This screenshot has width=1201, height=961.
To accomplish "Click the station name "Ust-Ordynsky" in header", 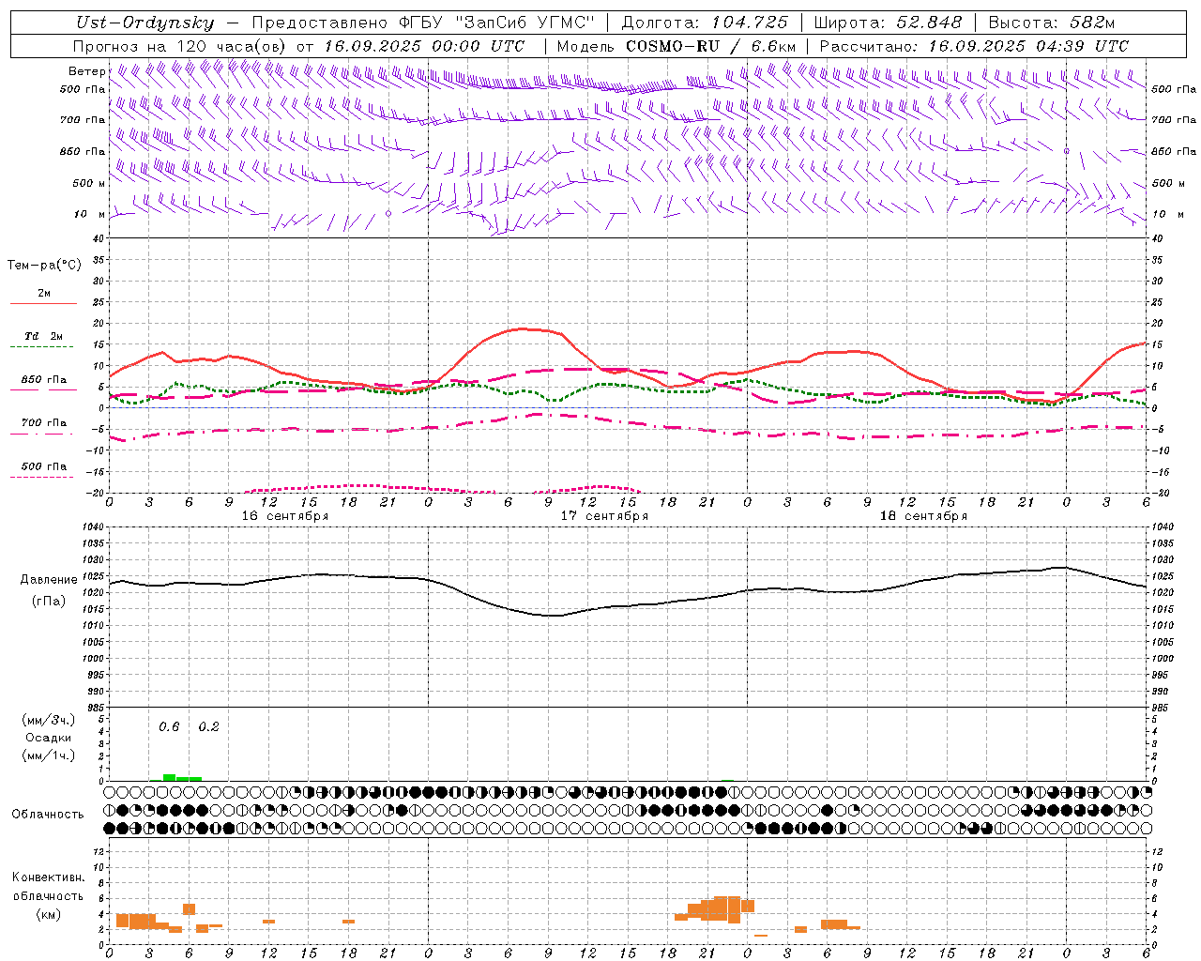I will coord(145,23).
